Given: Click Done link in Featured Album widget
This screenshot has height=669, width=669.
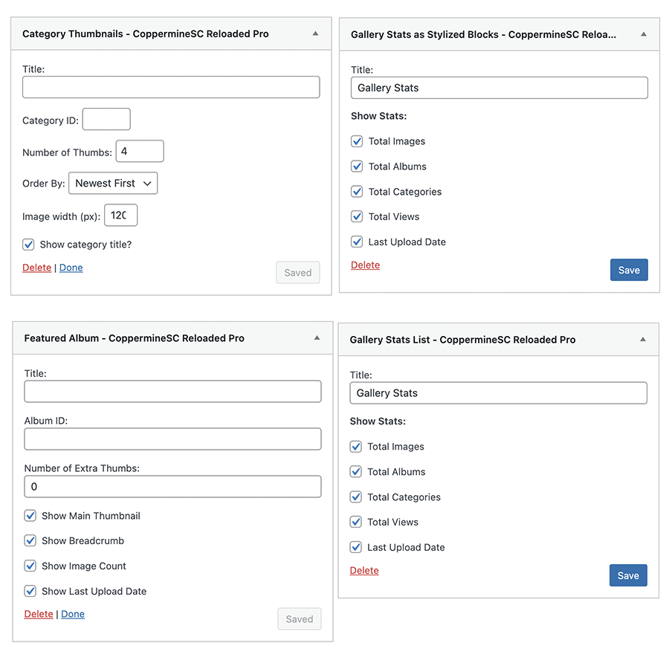Looking at the screenshot, I should (73, 614).
